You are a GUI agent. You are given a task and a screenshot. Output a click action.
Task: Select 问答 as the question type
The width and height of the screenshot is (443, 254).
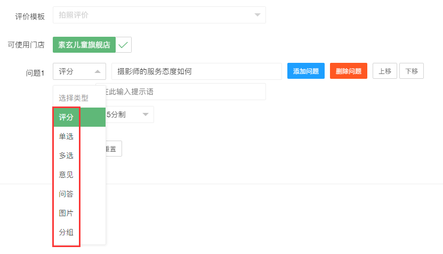pyautogui.click(x=67, y=194)
